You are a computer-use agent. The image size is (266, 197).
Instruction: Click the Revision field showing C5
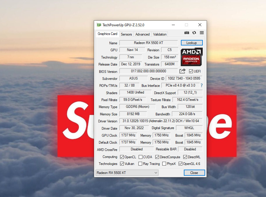[170, 50]
